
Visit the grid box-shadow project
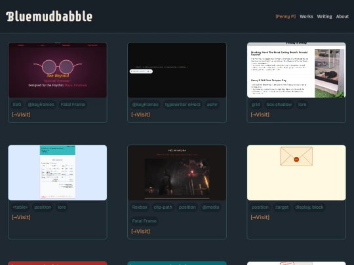coord(260,115)
